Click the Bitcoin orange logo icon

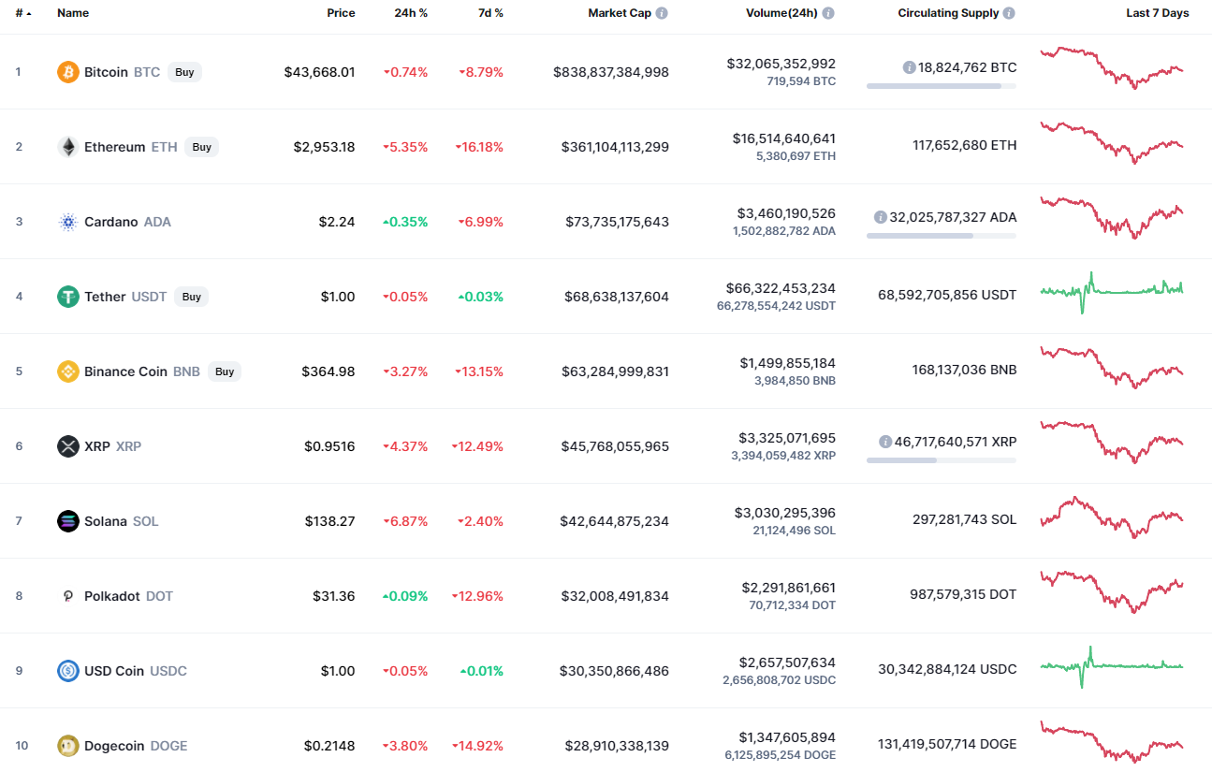click(68, 72)
